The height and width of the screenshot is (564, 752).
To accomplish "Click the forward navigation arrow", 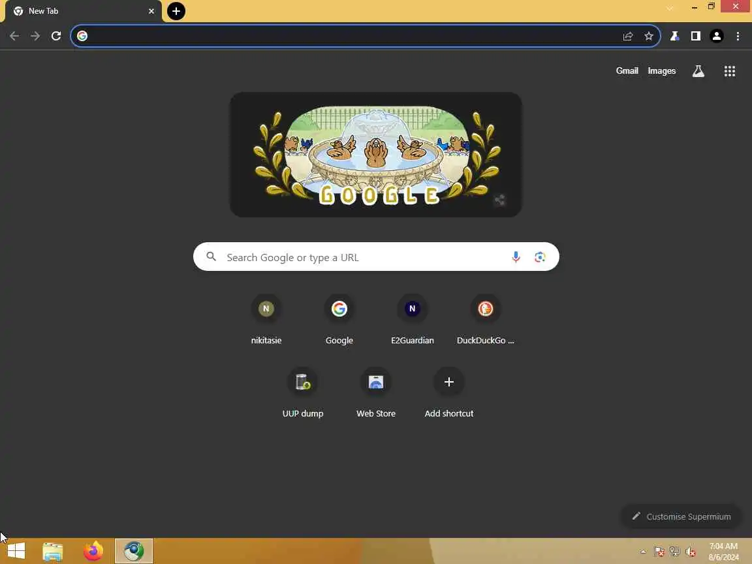I will point(35,36).
